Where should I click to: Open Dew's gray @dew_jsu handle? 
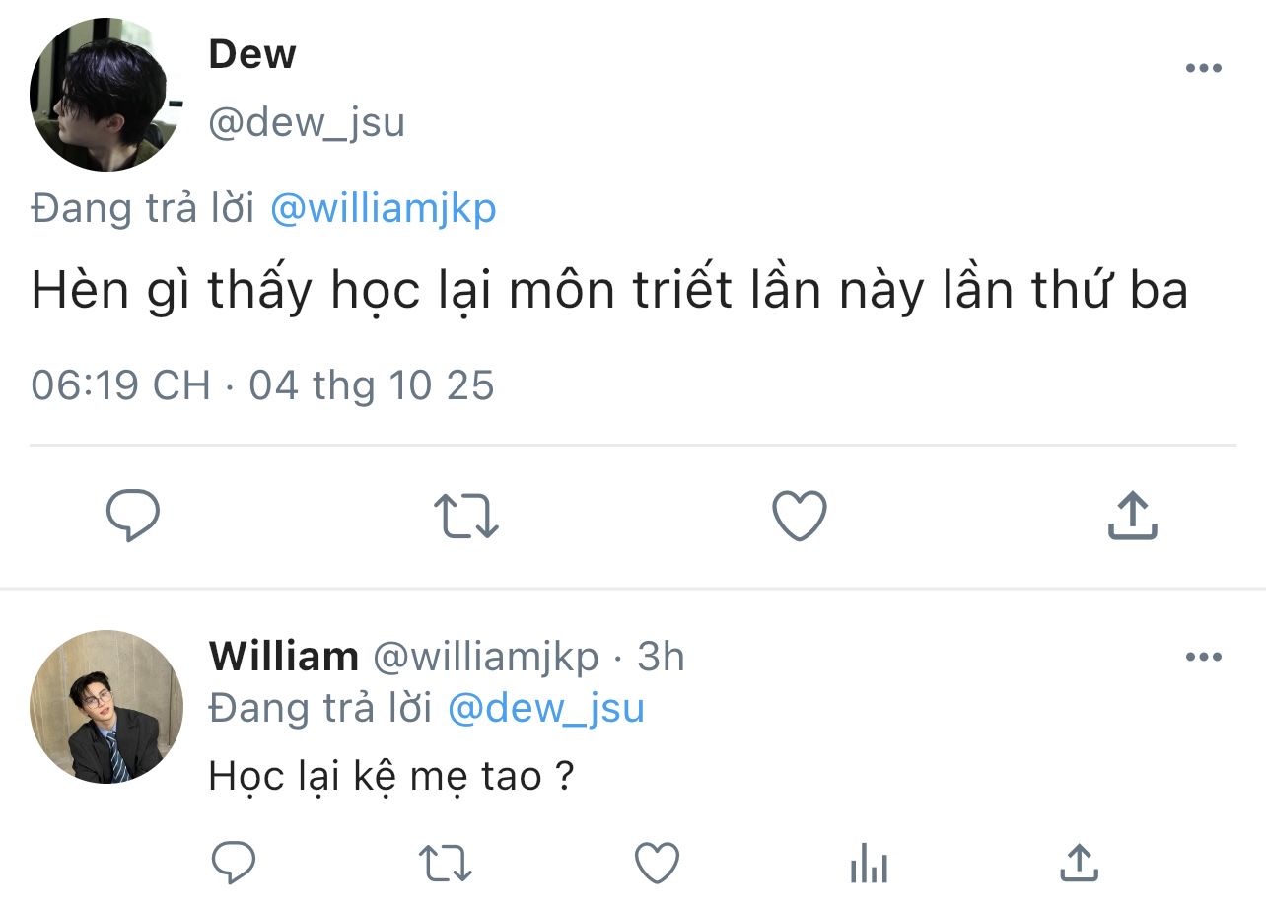[x=307, y=123]
